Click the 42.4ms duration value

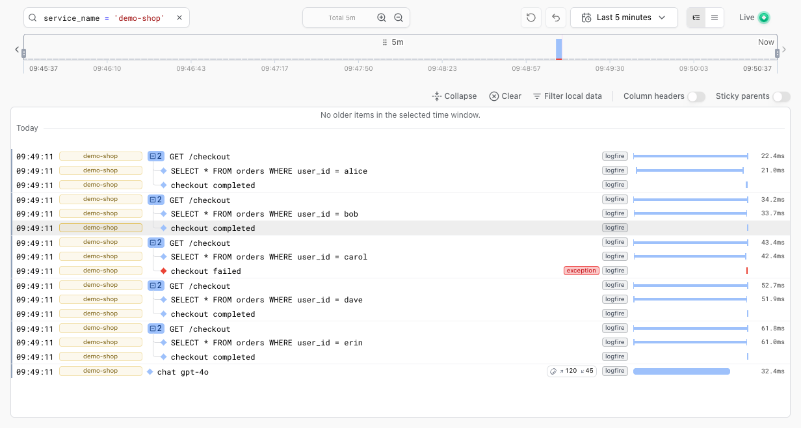pos(772,256)
